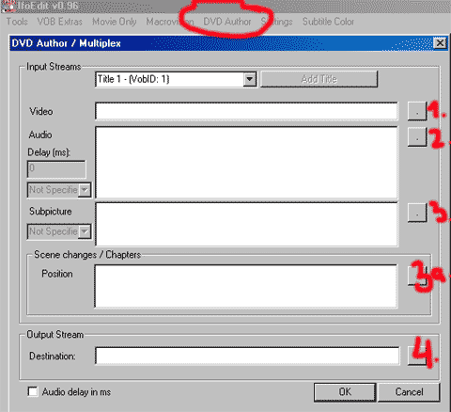
Task: Click the IfoEdit title bar app icon
Action: pyautogui.click(x=8, y=6)
